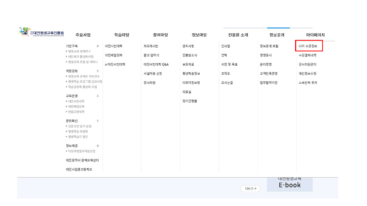Expand 문화확산 using the plus icon
Image resolution: width=367 pixels, height=206 pixels.
point(98,121)
